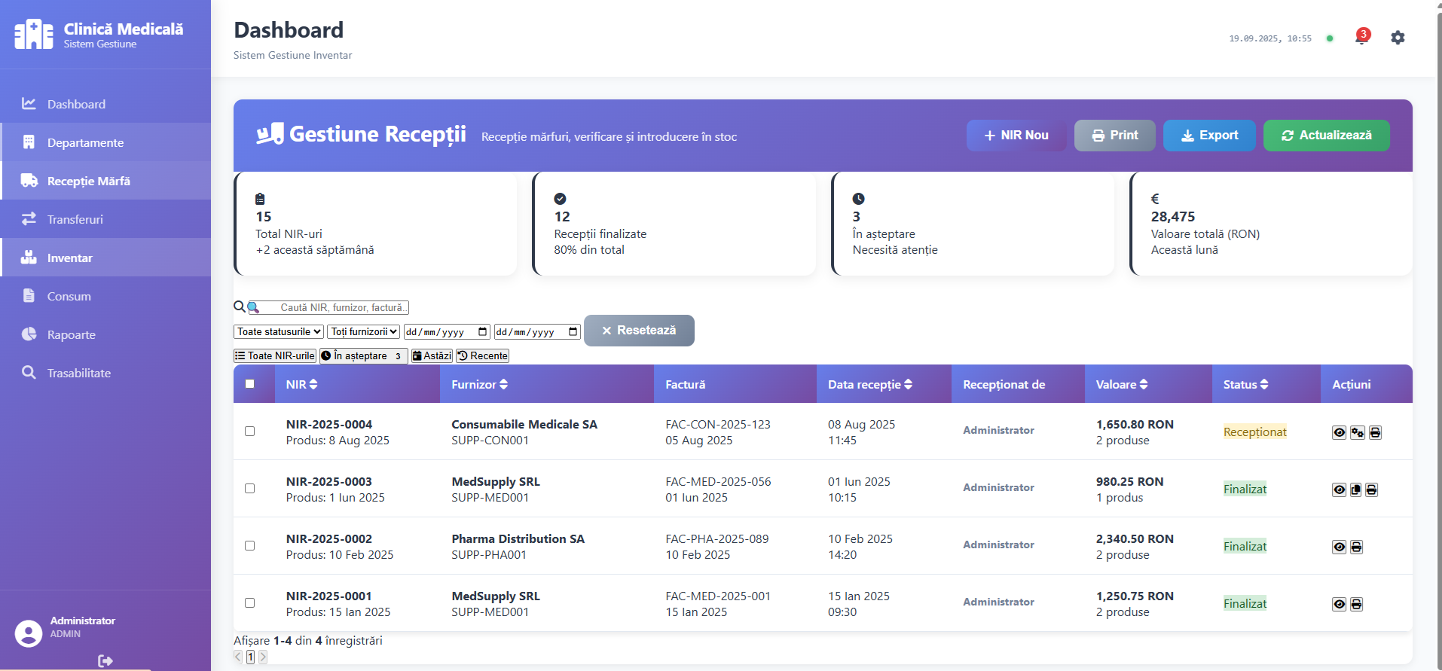This screenshot has height=671, width=1442.
Task: Open the settings gear in the header
Action: tap(1398, 38)
